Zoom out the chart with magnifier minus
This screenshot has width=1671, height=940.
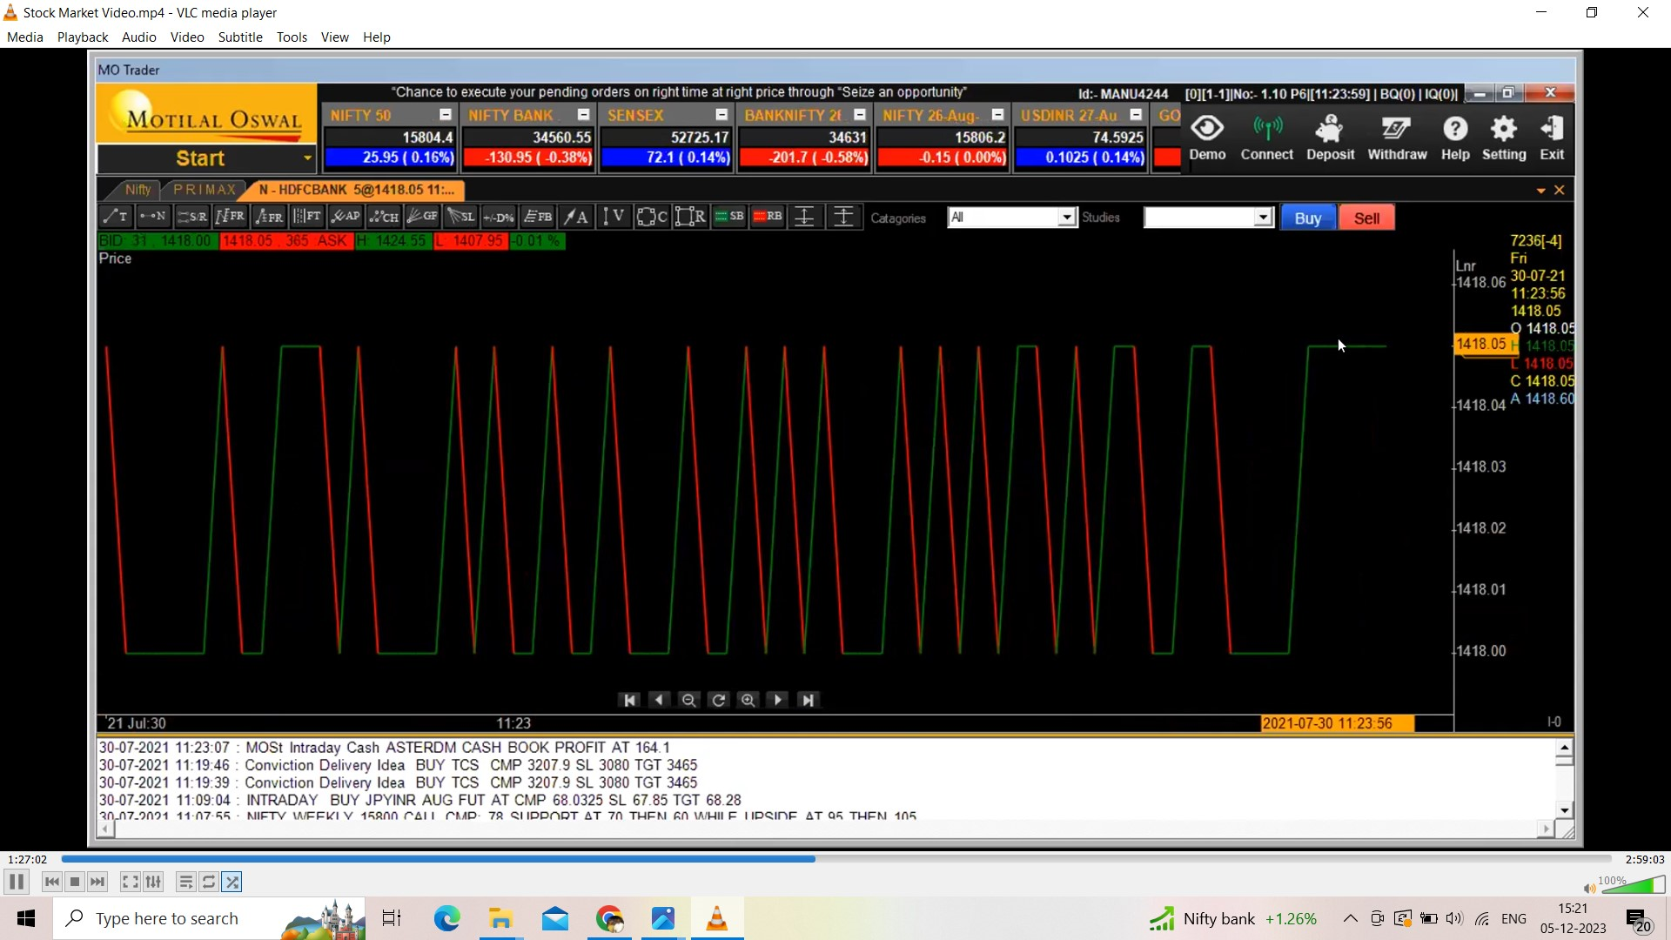click(688, 700)
